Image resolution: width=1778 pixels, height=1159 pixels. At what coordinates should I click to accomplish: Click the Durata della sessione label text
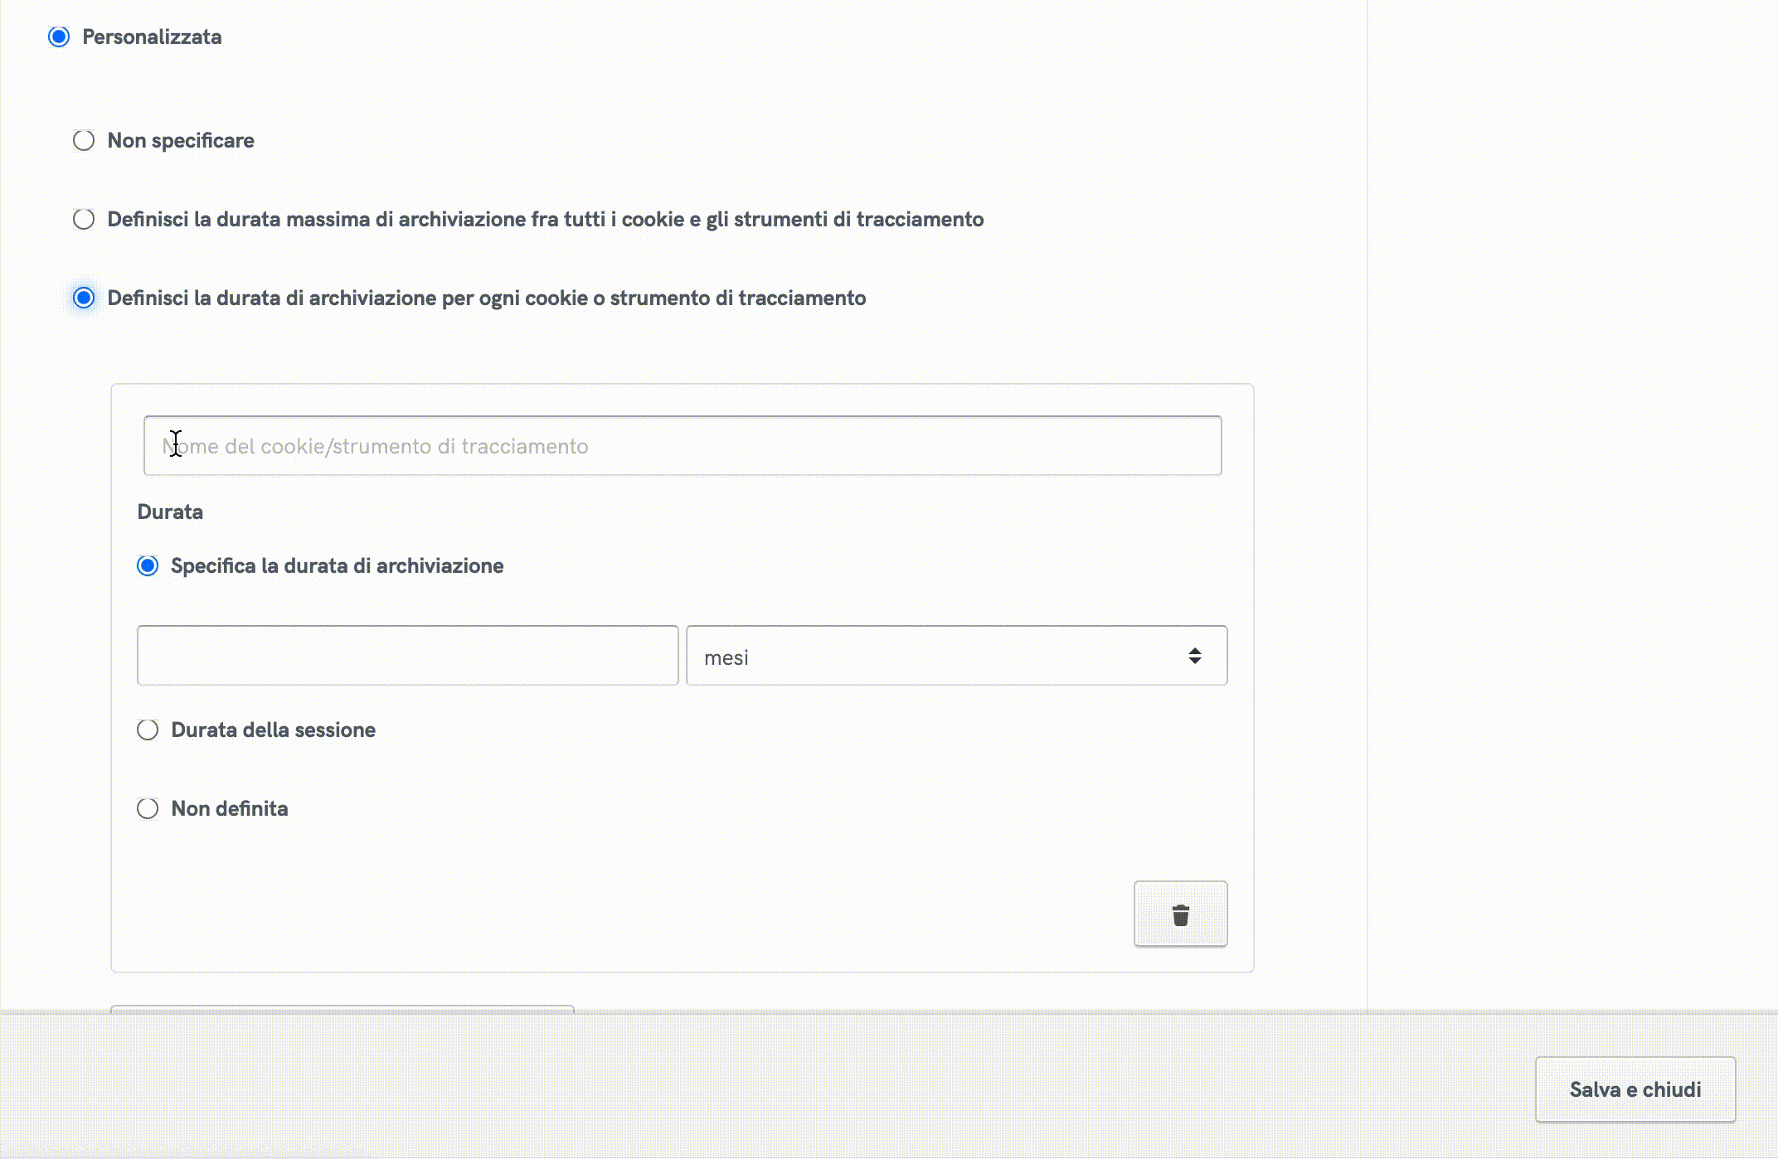click(x=273, y=730)
